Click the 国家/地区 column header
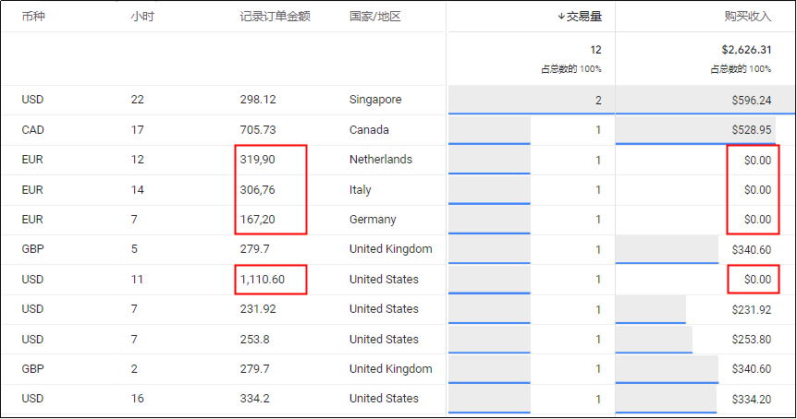This screenshot has width=797, height=419. tap(375, 17)
